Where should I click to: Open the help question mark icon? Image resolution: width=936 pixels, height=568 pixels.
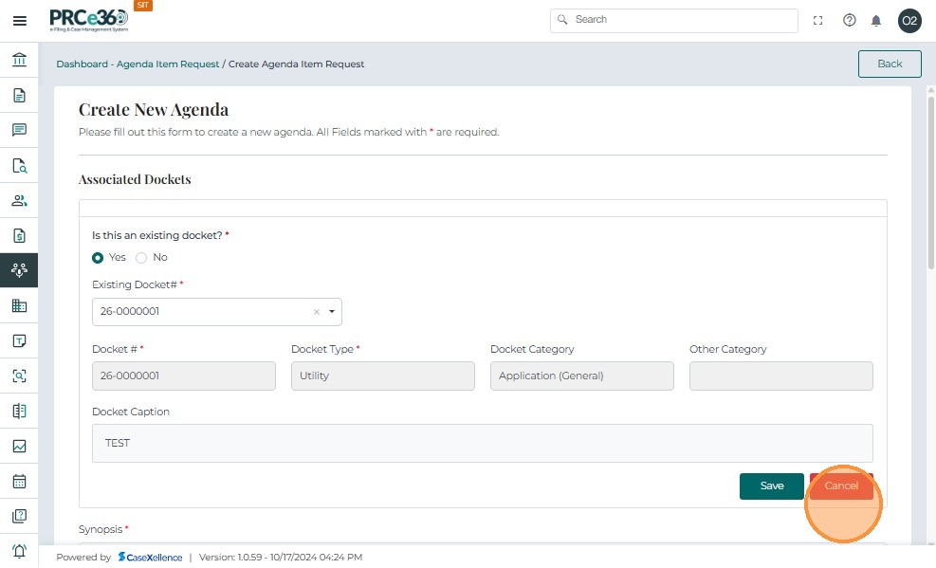(849, 21)
